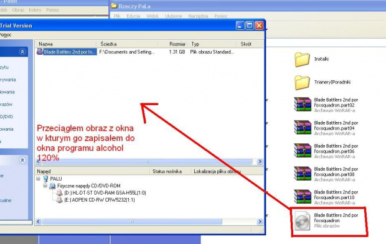Collapse the Fizyczne napędy CD/DVD-ROM node
Image resolution: width=386 pixels, height=244 pixels.
pyautogui.click(x=45, y=185)
